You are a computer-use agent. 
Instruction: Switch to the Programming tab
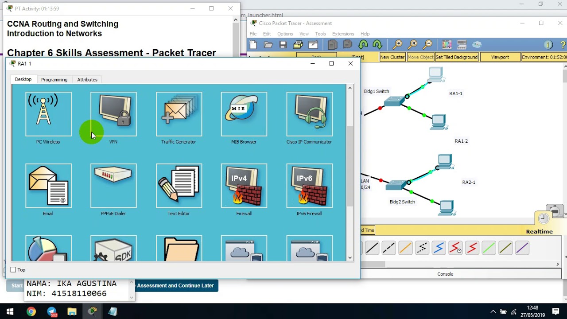[x=54, y=80]
